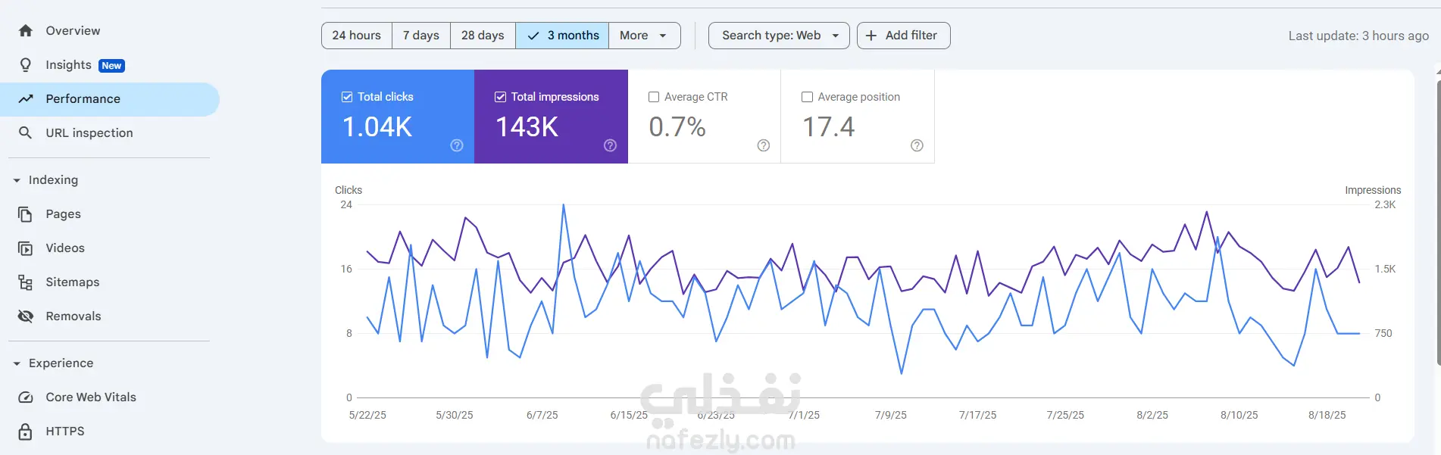Enable the Average CTR checkbox

(654, 97)
